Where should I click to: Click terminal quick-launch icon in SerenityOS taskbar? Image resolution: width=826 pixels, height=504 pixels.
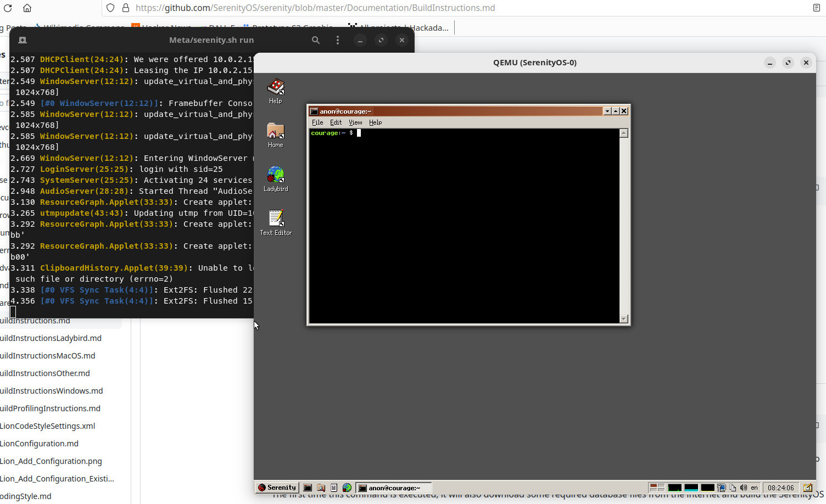point(308,488)
